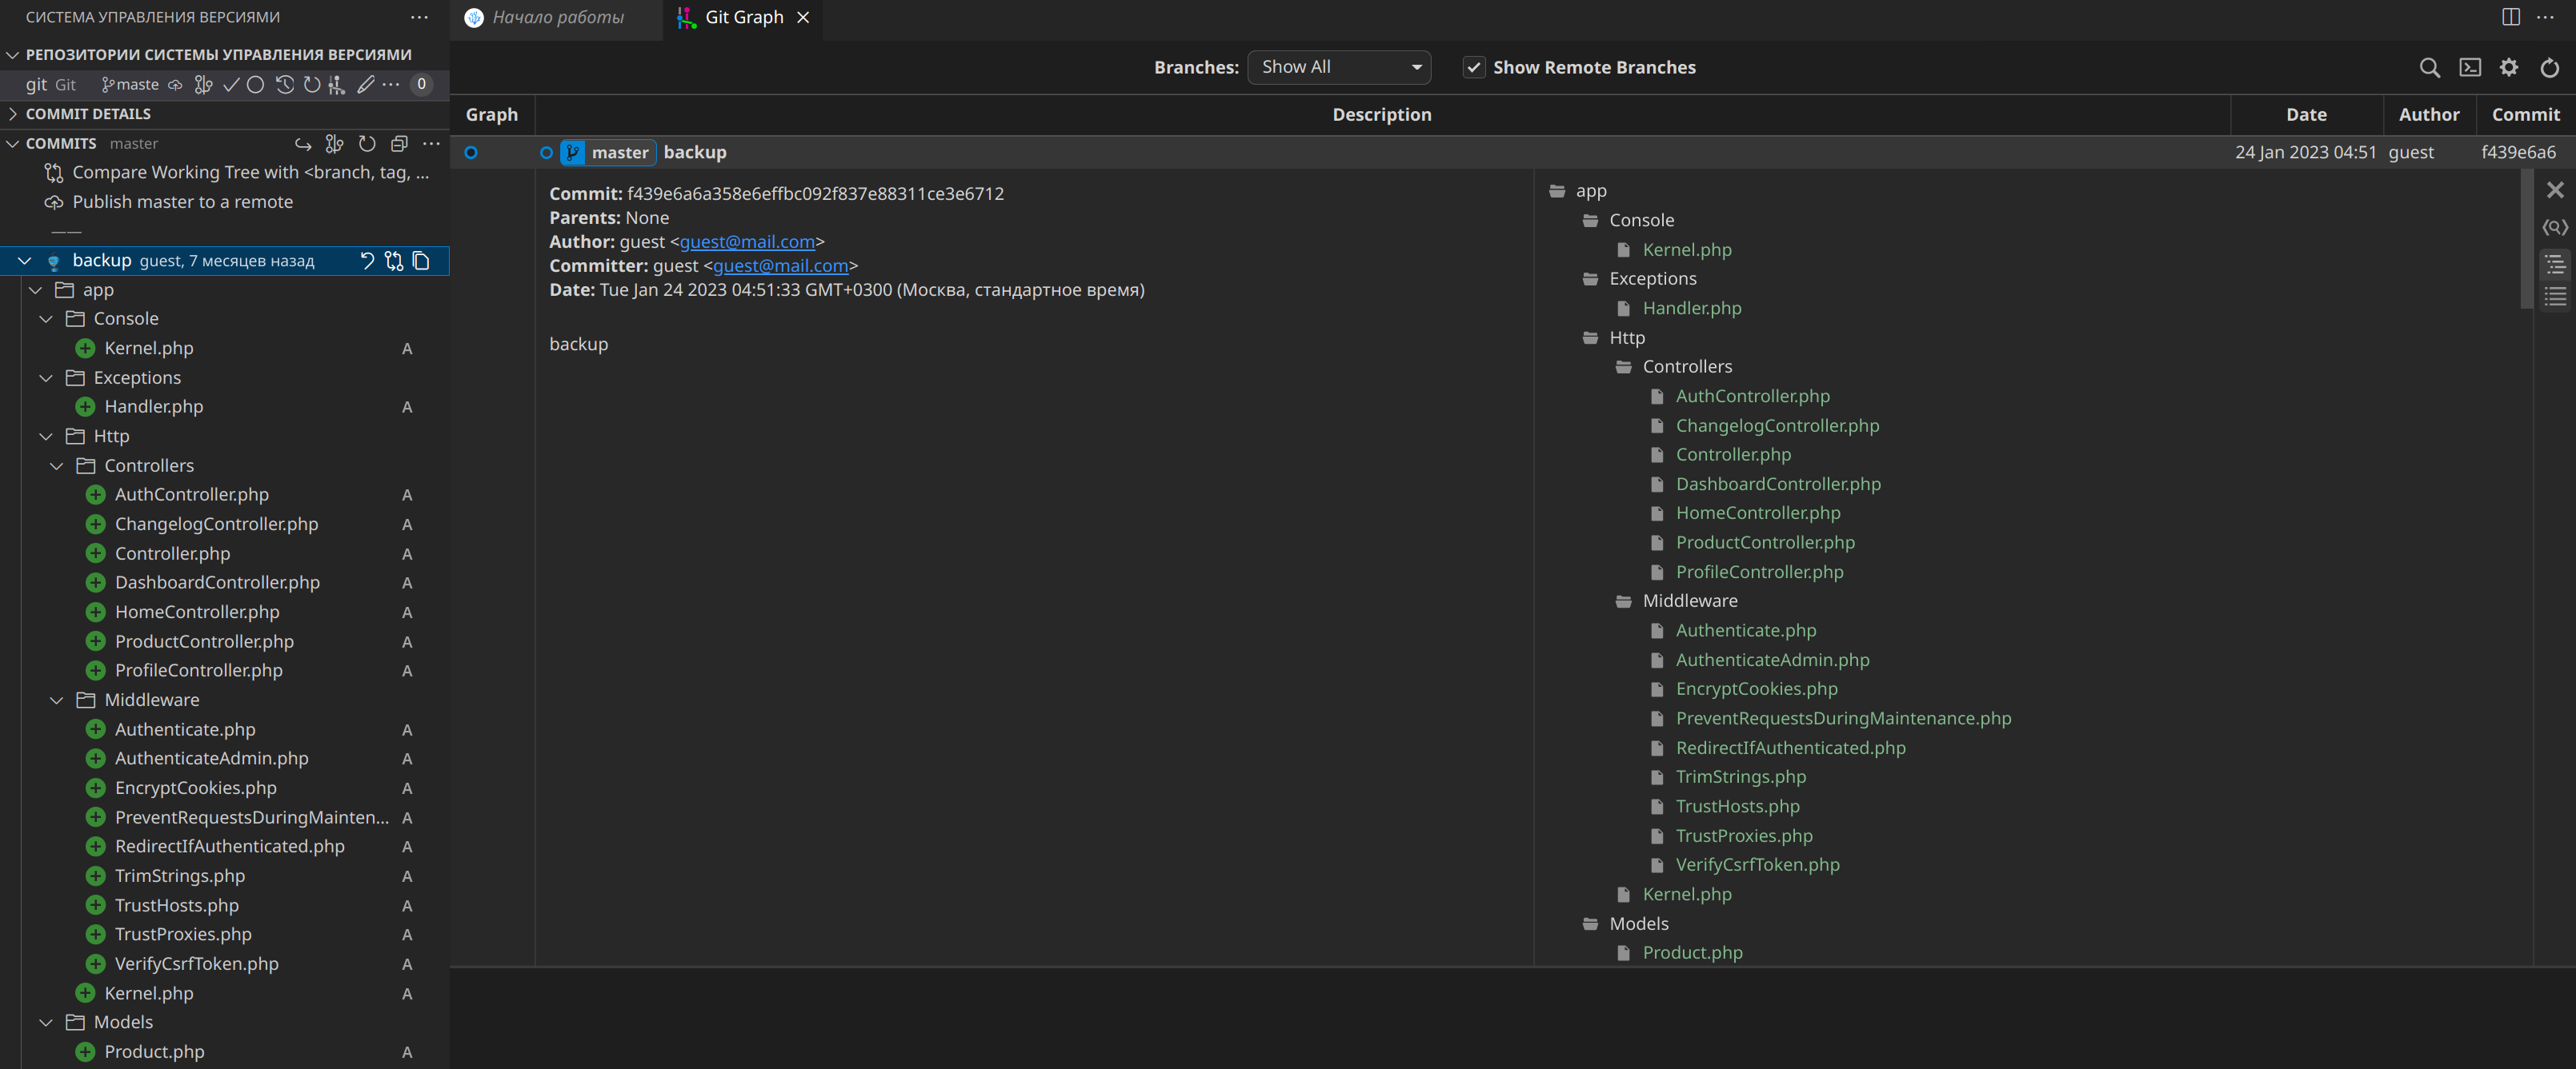Screen dimensions: 2576x1069
Task: Close the commit details panel
Action: point(2555,189)
